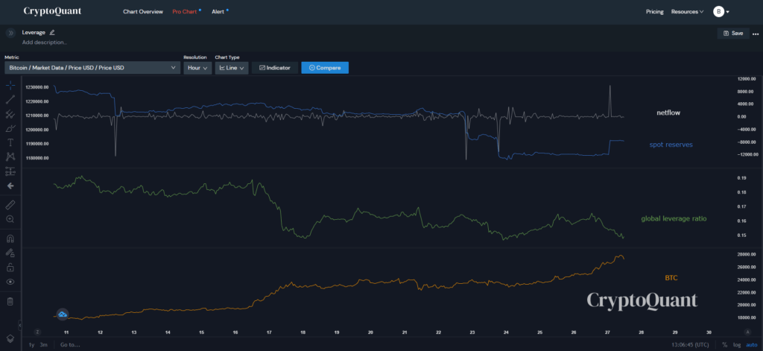Select the crosshair cursor tool
This screenshot has width=763, height=351.
point(10,86)
